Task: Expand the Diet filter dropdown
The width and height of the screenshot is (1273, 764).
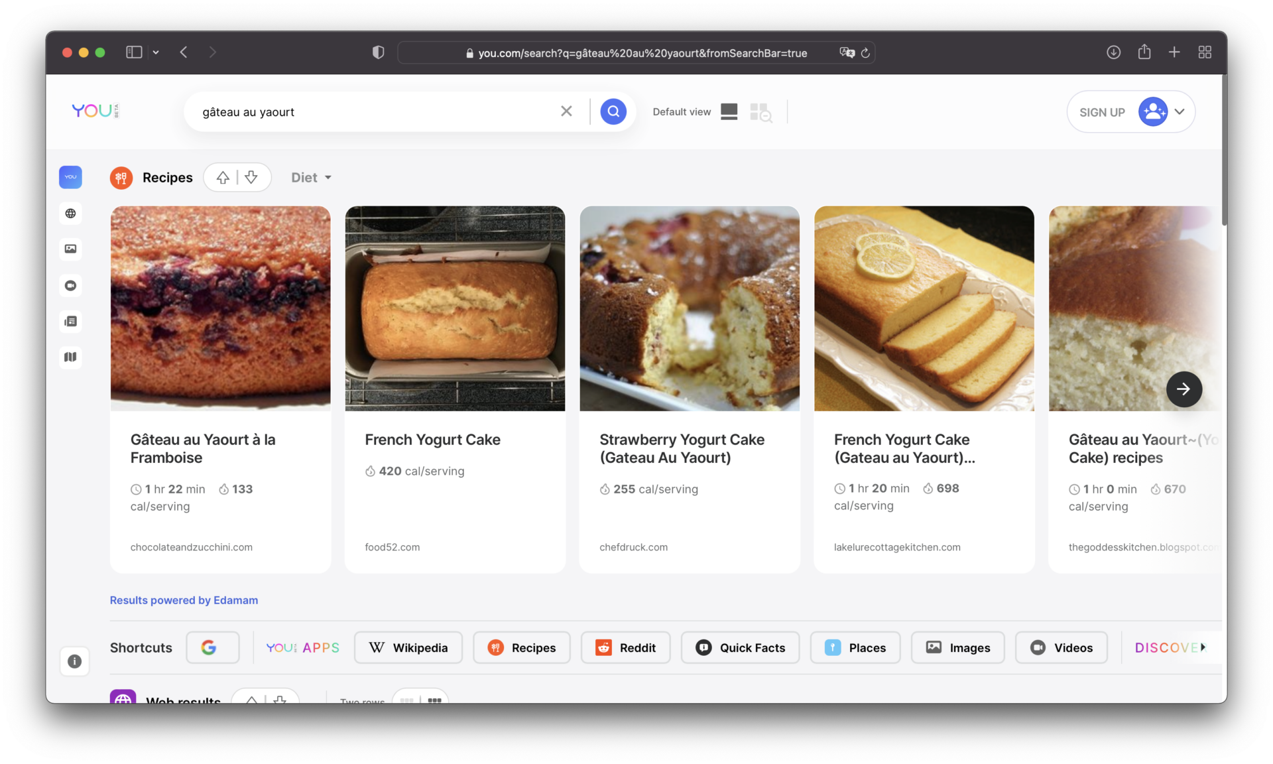Action: click(x=311, y=178)
